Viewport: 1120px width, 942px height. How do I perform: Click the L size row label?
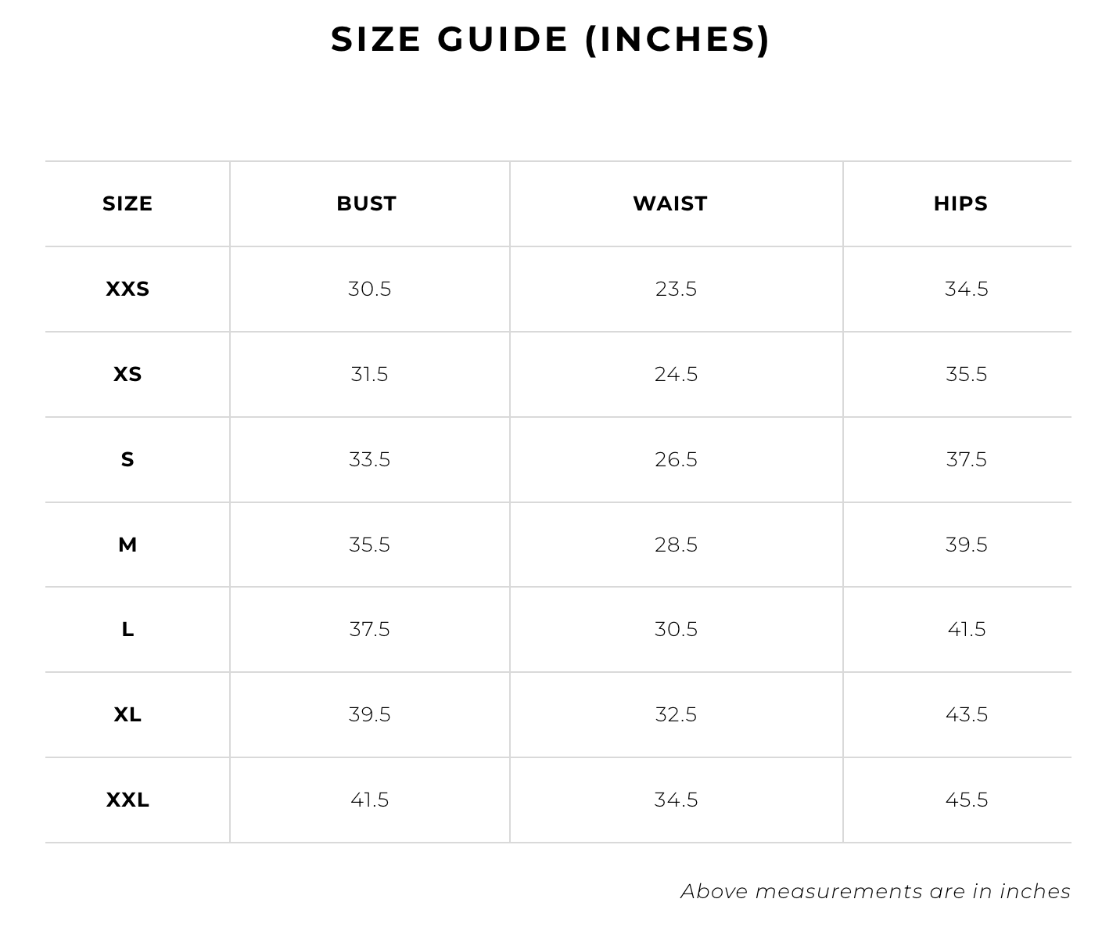[x=127, y=629]
